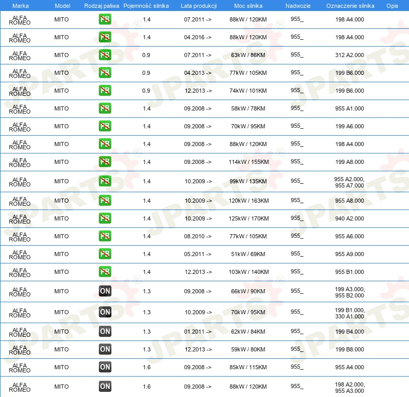This screenshot has height=397, width=409.
Task: Click the 955_ body code in the 312 A2.000 row
Action: point(297,55)
